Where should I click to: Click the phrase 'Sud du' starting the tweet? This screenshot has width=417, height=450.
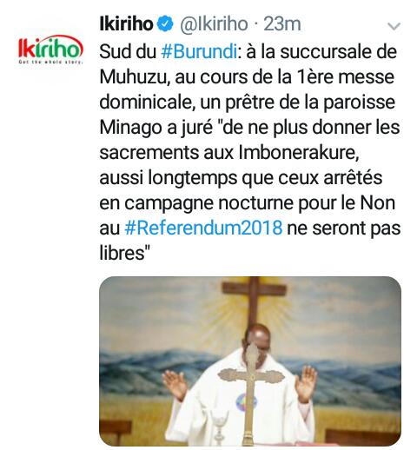tap(128, 52)
